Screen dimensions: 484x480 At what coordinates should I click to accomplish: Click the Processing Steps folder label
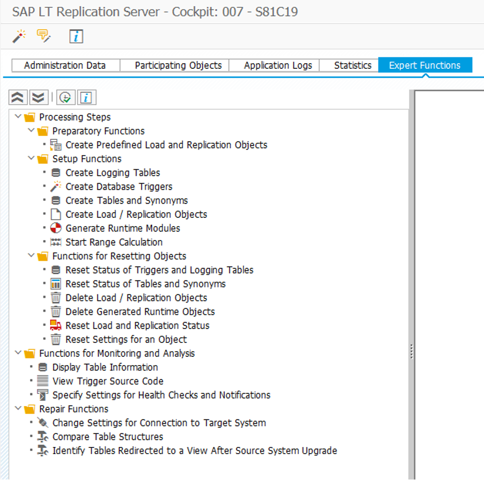(x=74, y=117)
